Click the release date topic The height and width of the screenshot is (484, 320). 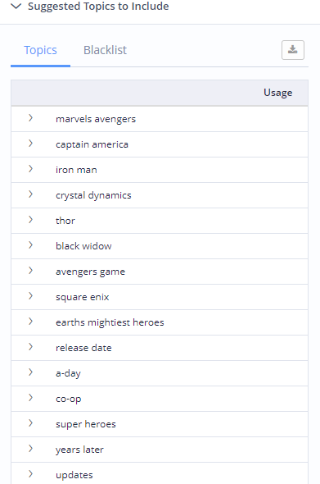click(83, 348)
